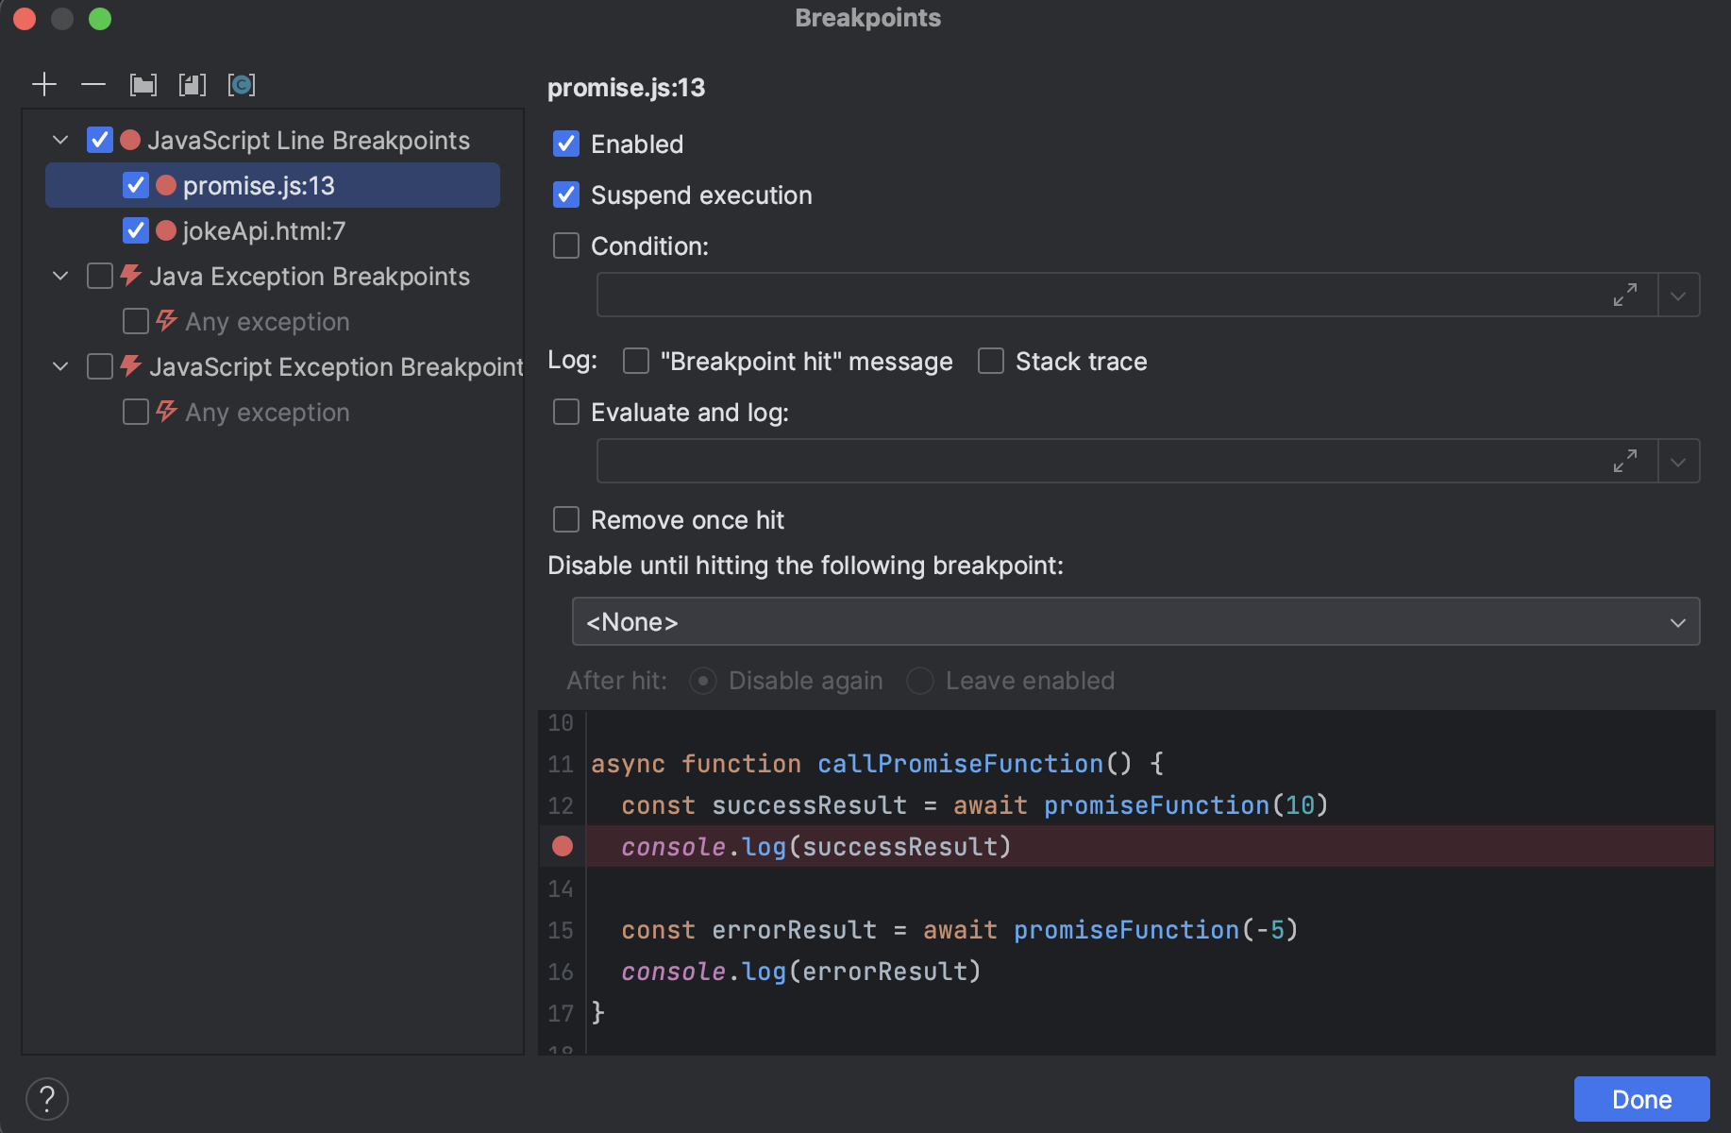Check JavaScript Exception Breakpoints group checkbox
This screenshot has width=1731, height=1133.
click(x=100, y=366)
